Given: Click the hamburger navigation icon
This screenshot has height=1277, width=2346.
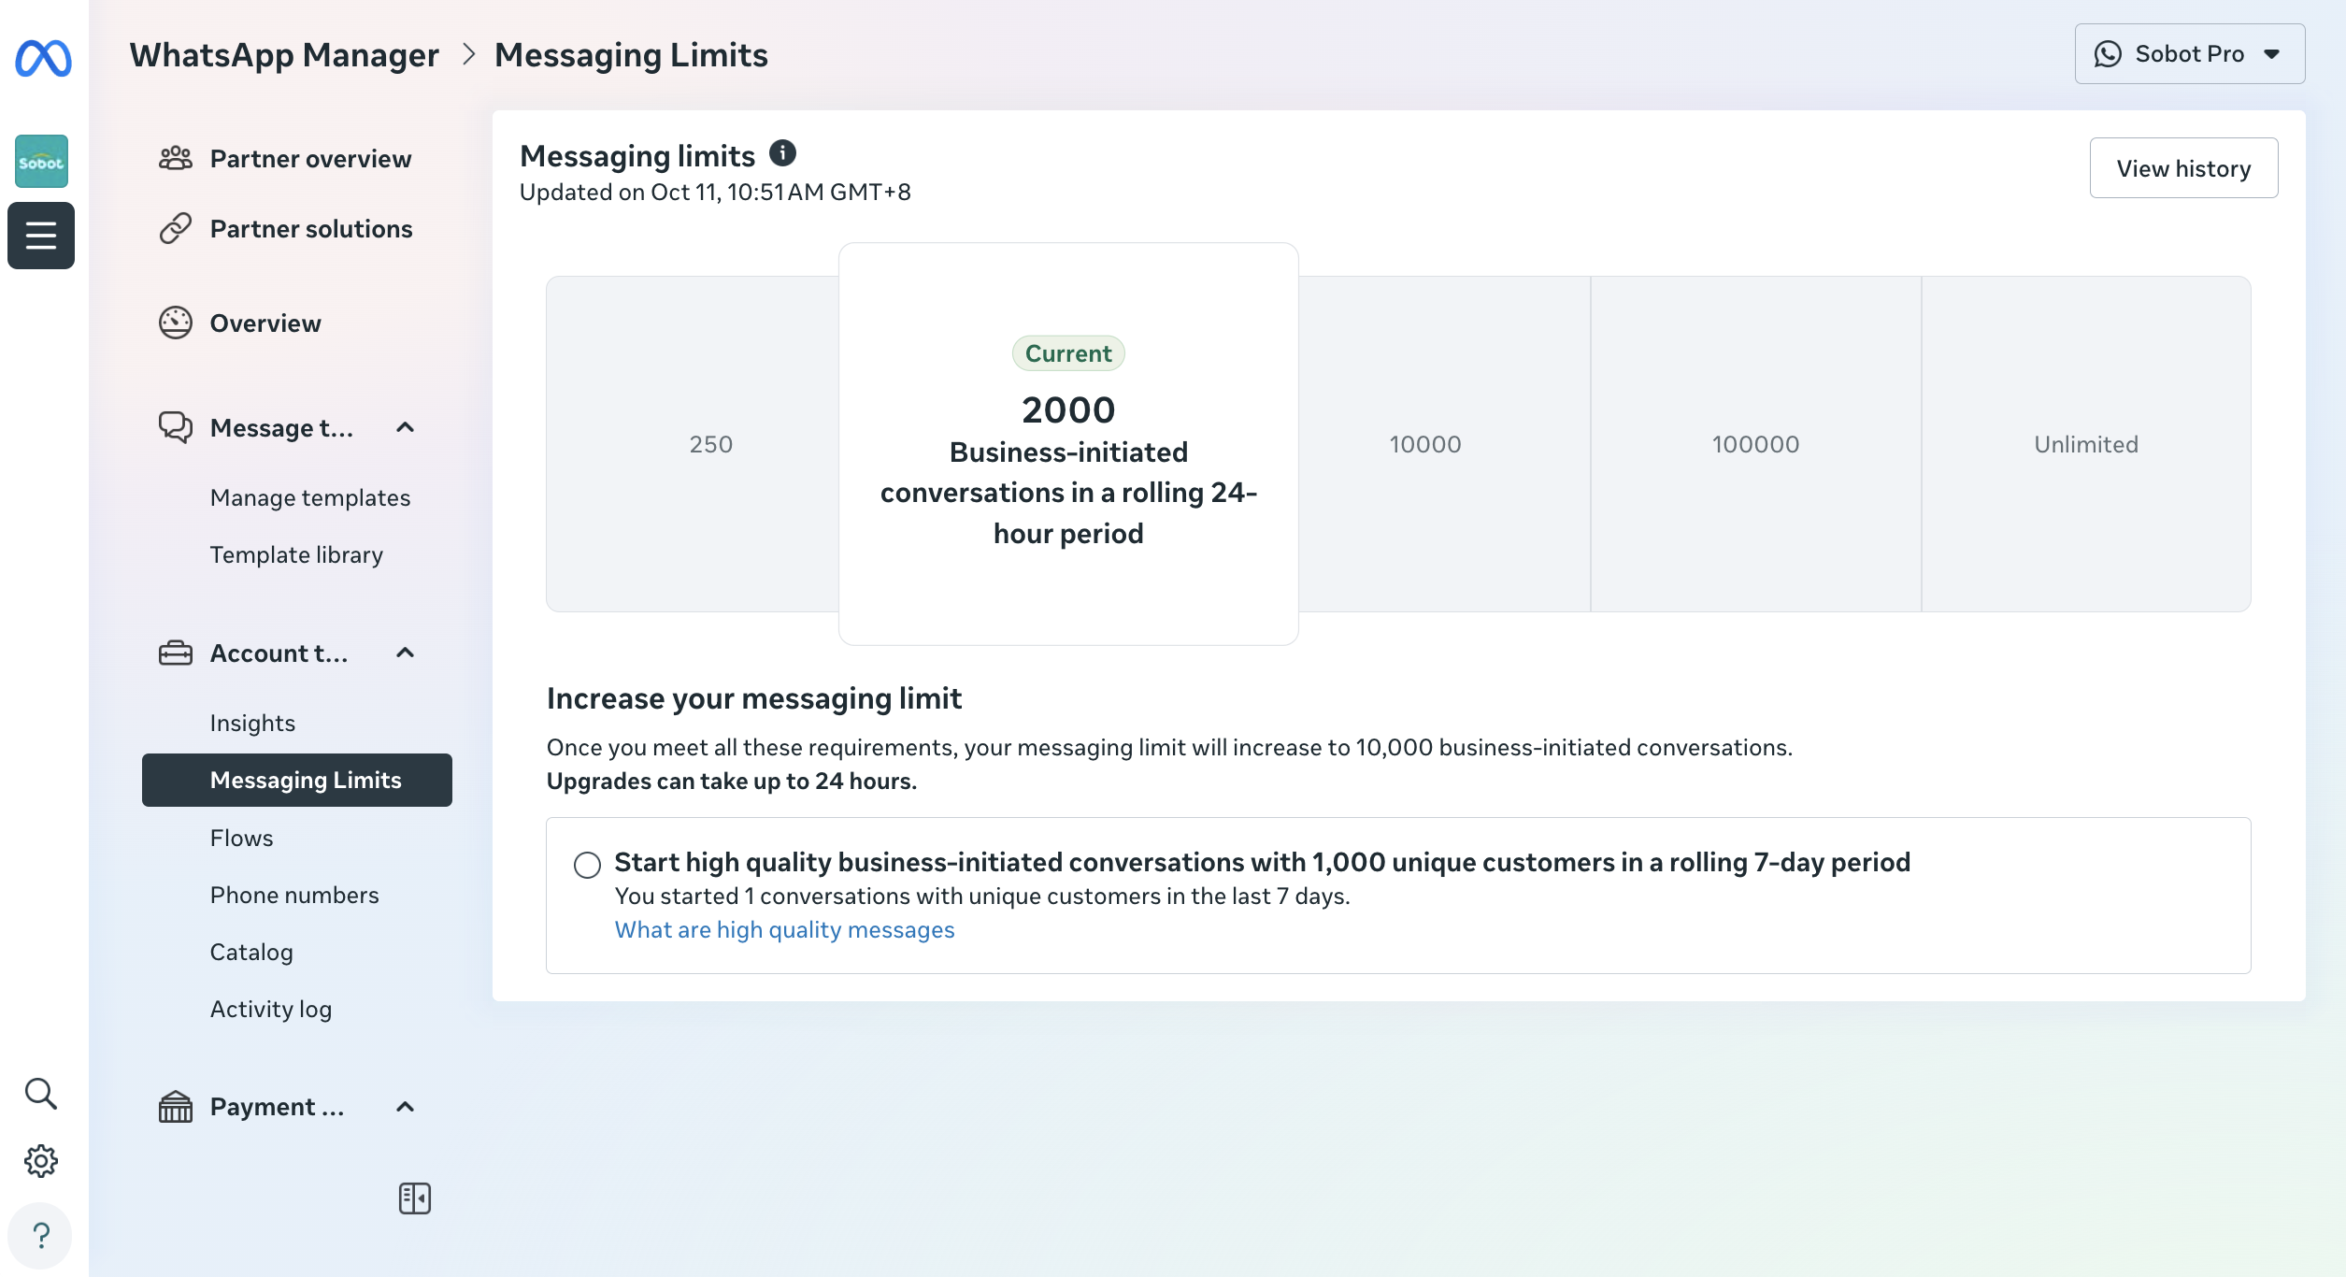Looking at the screenshot, I should (x=41, y=236).
